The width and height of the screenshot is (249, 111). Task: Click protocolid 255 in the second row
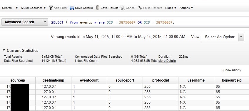pos(147,92)
